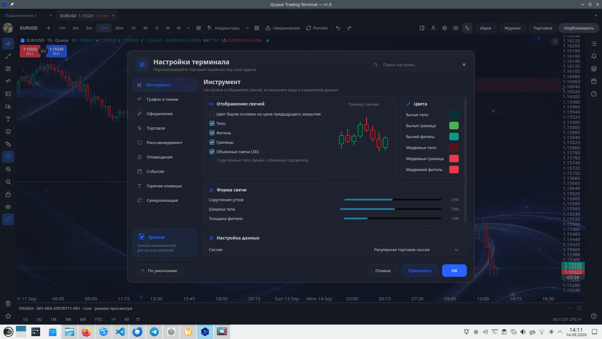Expand the Индикаторы dropdown arrow
The image size is (602, 339).
coord(247,28)
